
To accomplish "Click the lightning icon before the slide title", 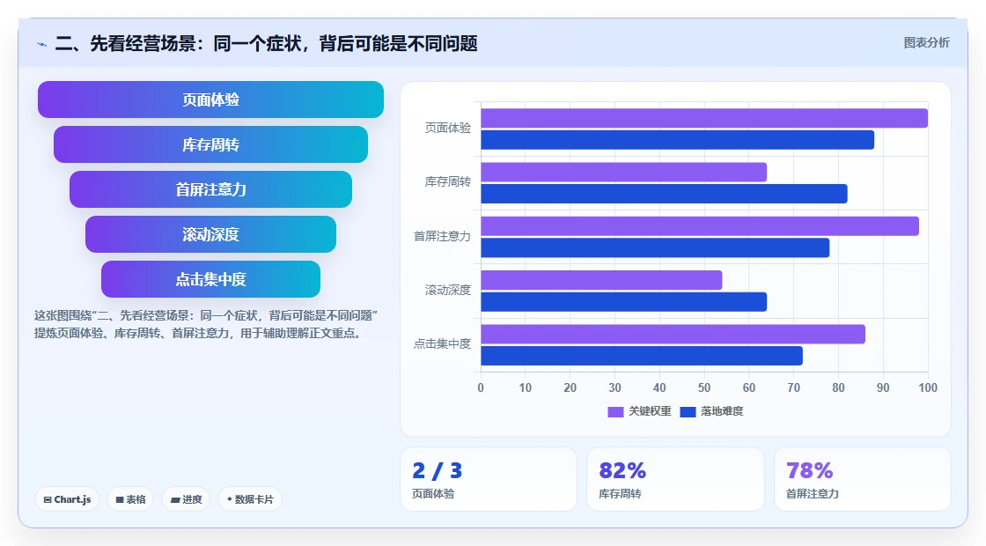I will (x=42, y=44).
